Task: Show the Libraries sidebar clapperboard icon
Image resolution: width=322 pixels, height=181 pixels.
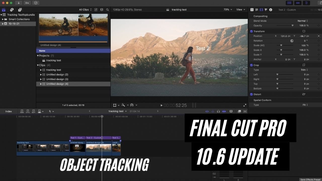Action: click(4, 10)
